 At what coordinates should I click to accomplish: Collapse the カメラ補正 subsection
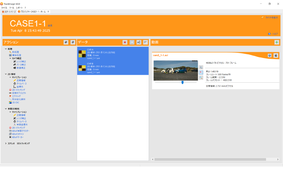(10, 58)
